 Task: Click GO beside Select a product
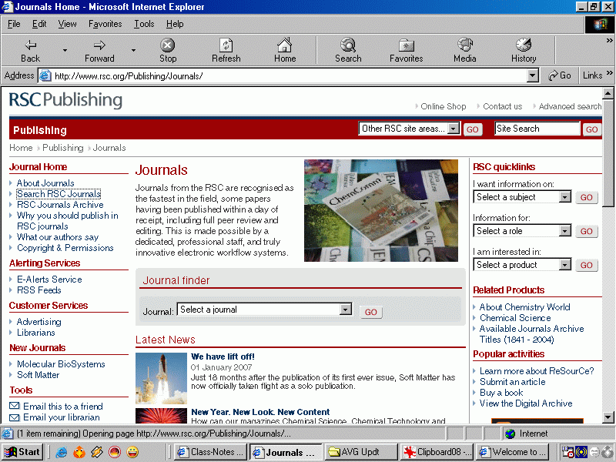587,265
